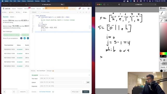Open the Develop menu

pos(37,1)
